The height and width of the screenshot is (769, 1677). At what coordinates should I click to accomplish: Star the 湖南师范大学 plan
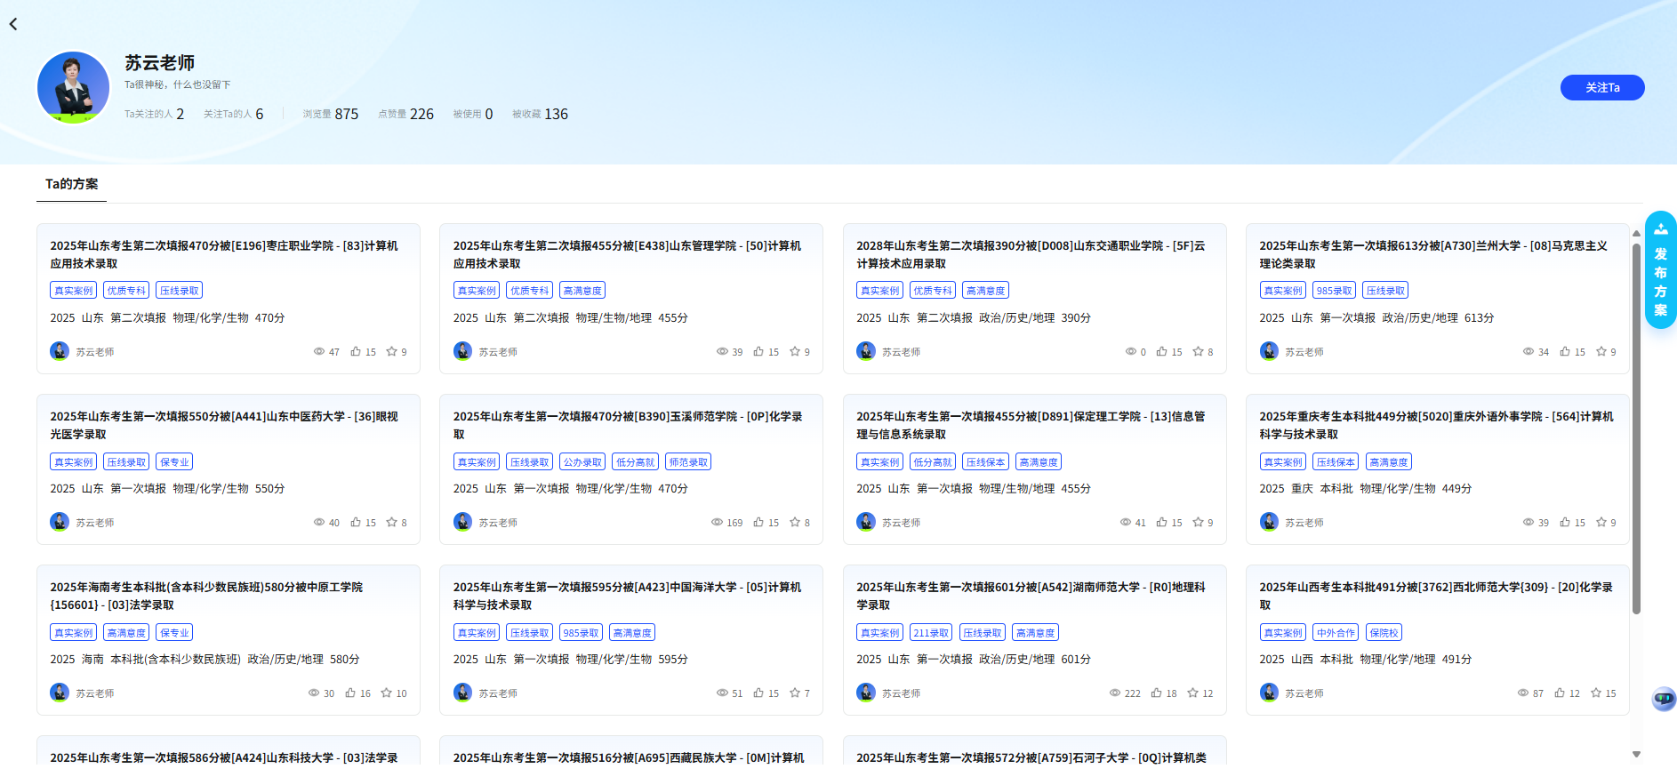[x=1193, y=693]
